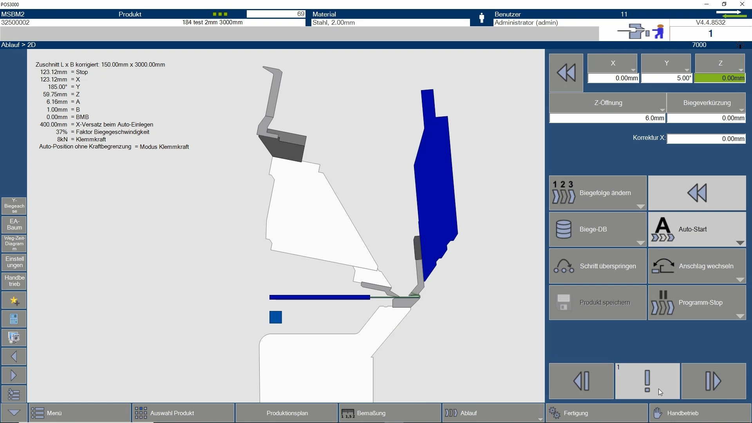The image size is (752, 423).
Task: Click the add favorite star icon
Action: tap(14, 300)
